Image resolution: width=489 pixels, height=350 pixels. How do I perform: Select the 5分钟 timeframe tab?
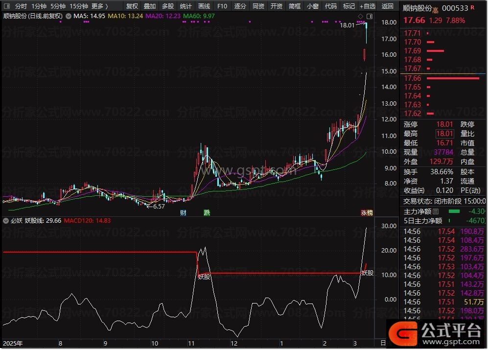(x=58, y=6)
